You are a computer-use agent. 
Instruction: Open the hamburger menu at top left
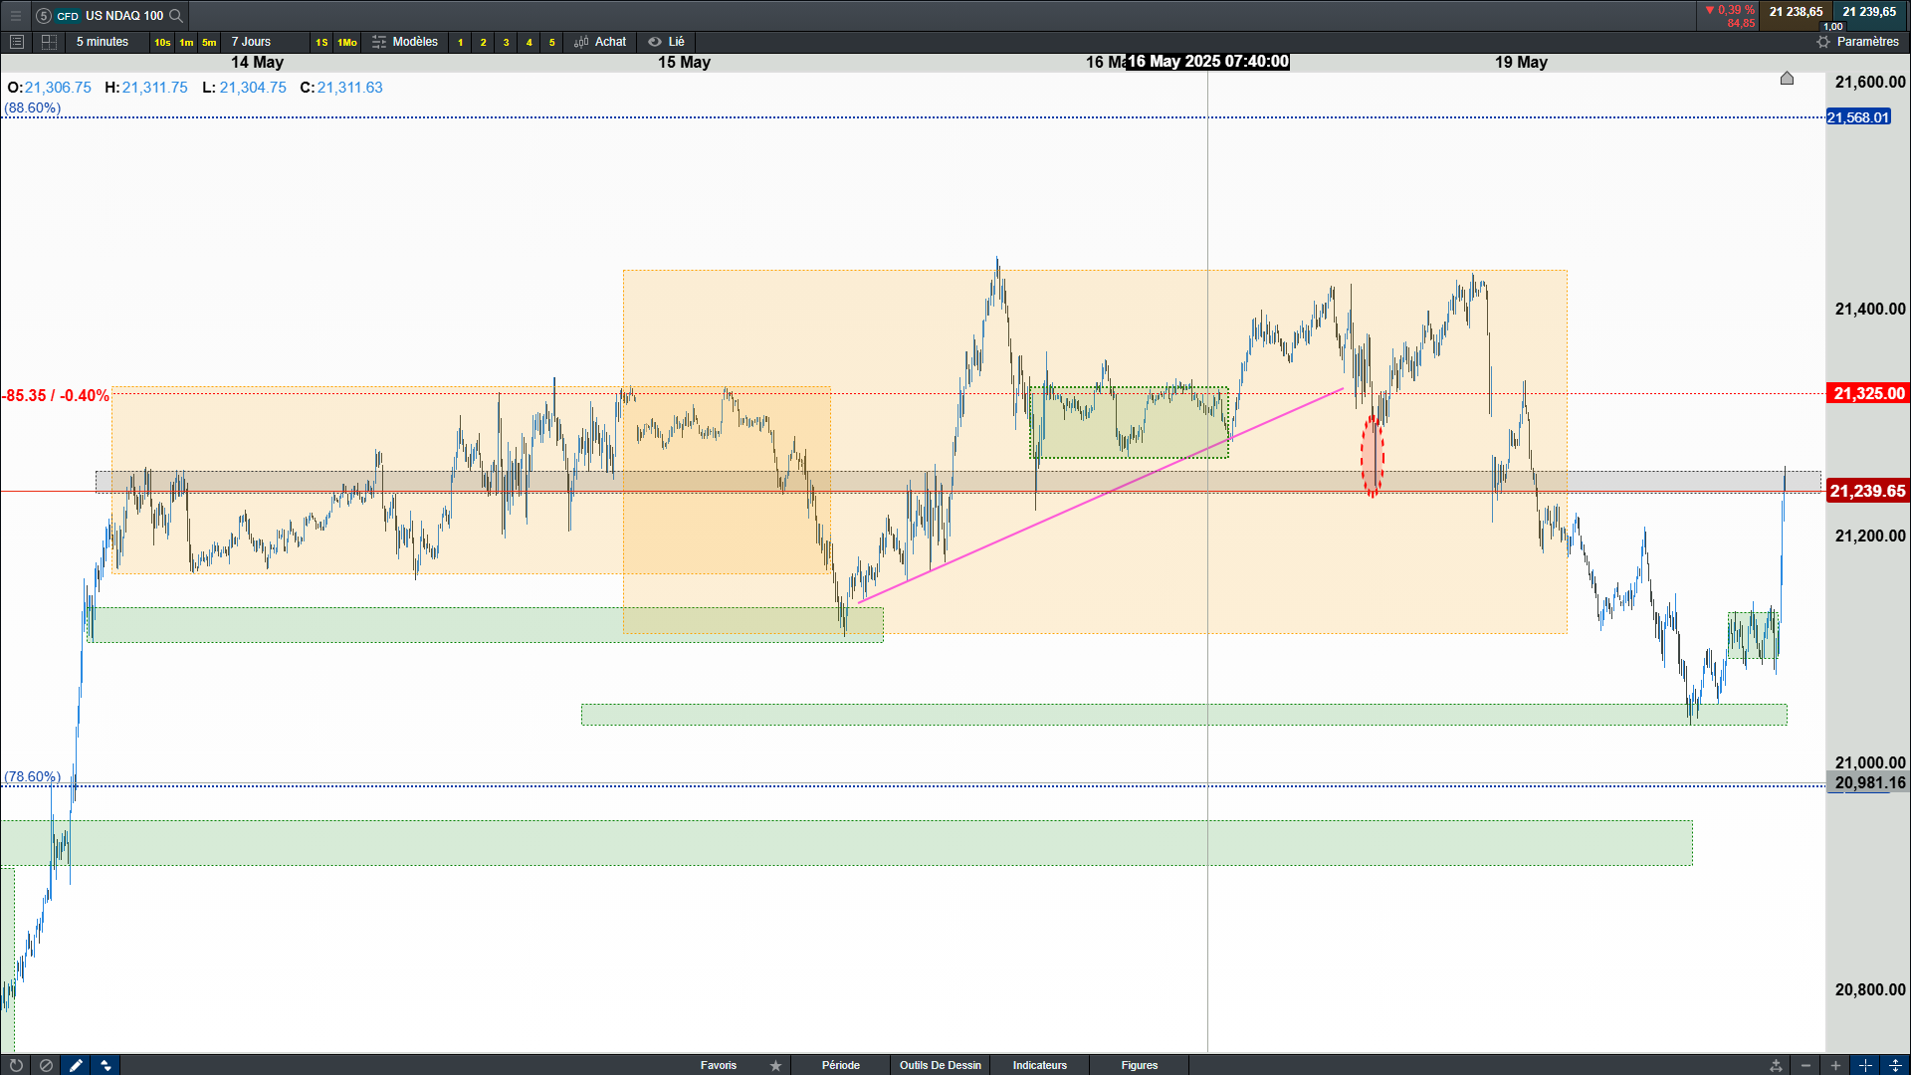pos(16,15)
